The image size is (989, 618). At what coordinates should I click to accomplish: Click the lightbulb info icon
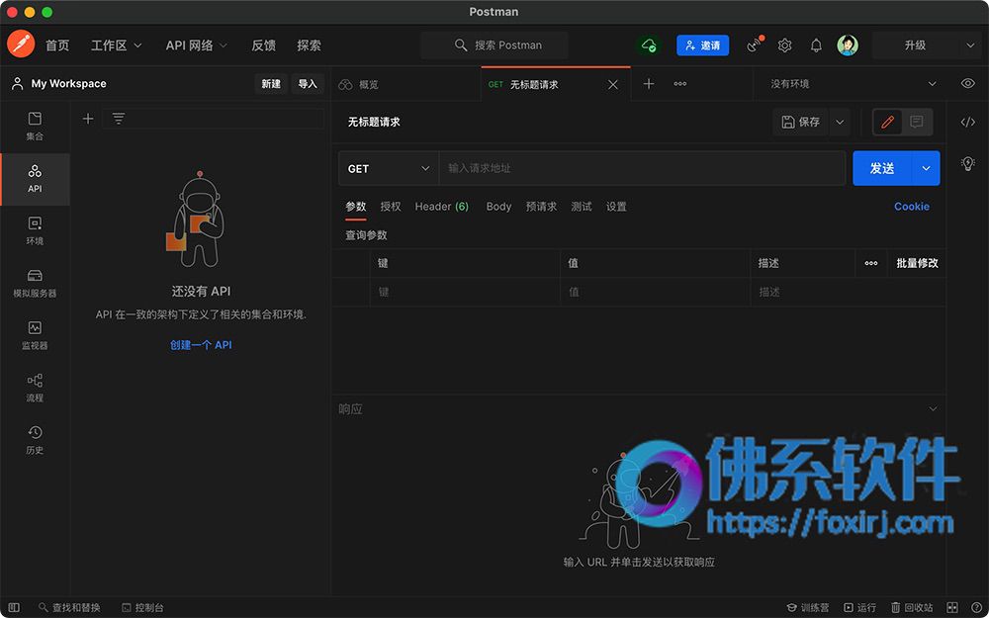(967, 164)
